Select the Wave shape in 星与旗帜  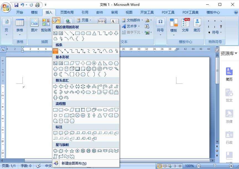click(66, 157)
